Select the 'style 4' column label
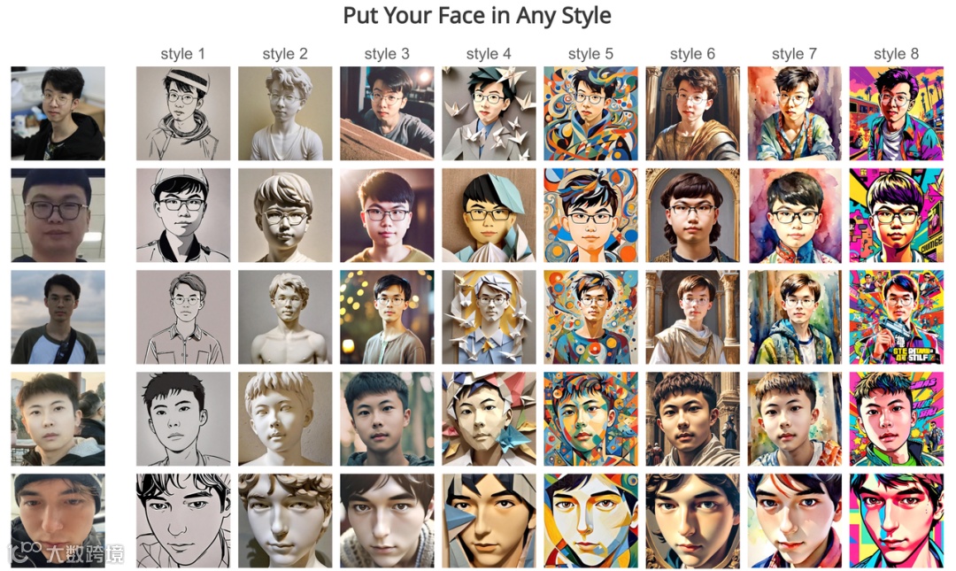This screenshot has width=956, height=571. 489,54
